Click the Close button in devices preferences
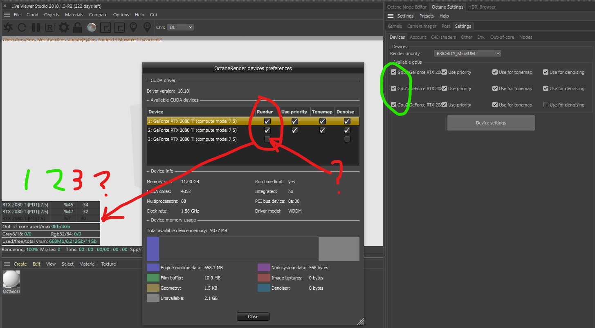595x328 pixels. tap(253, 317)
